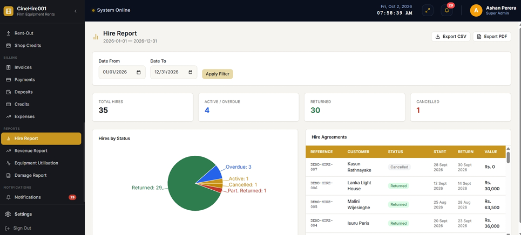This screenshot has height=235, width=521.
Task: Click the Expenses trend icon
Action: coord(8,116)
